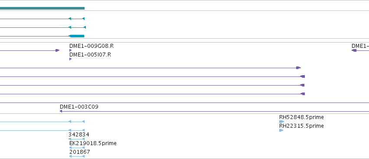Click the partially visible DME1- label at the right edge
Viewport: 369px width, 159px height.
tap(360, 46)
